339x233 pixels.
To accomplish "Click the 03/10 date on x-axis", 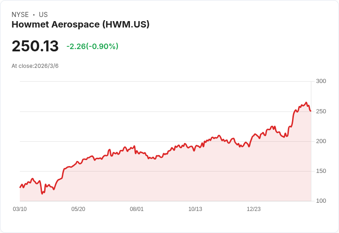I will coord(20,209).
